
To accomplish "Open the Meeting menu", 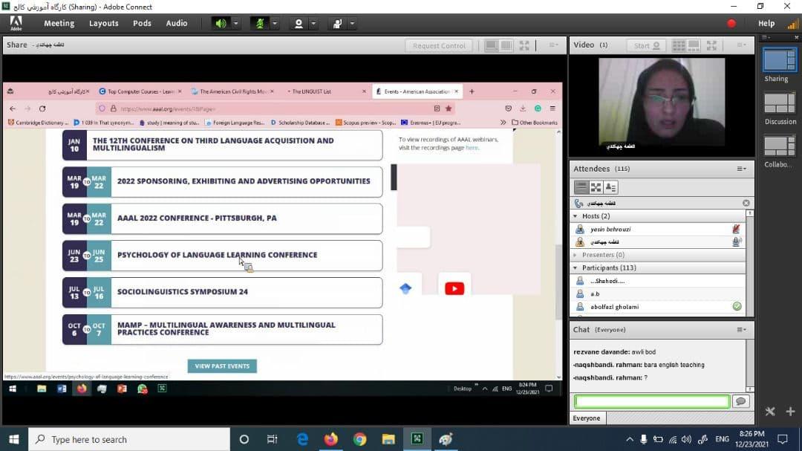I will tap(59, 23).
